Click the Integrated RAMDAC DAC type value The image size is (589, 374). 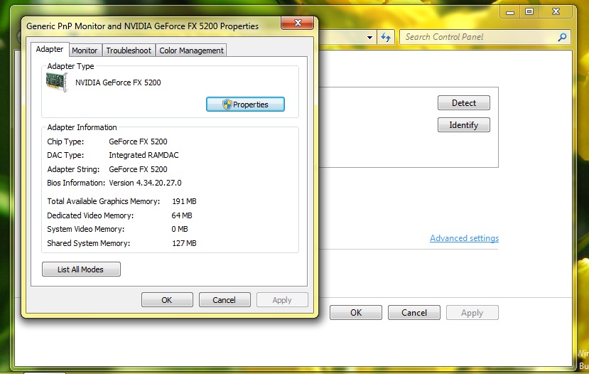144,155
